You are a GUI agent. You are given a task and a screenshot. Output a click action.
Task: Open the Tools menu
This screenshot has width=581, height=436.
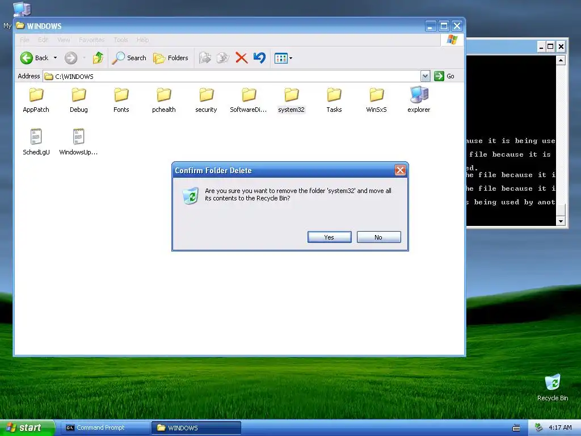pyautogui.click(x=121, y=40)
